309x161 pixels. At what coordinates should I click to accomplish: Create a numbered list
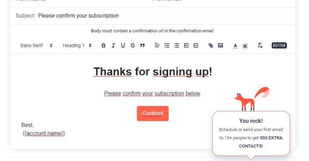[167, 45]
